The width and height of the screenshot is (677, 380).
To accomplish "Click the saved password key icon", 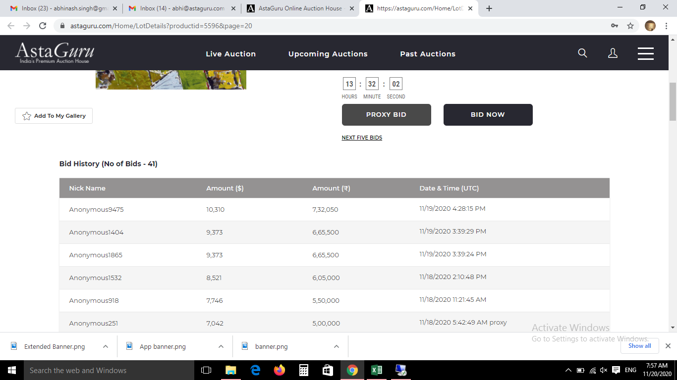I will coord(615,26).
